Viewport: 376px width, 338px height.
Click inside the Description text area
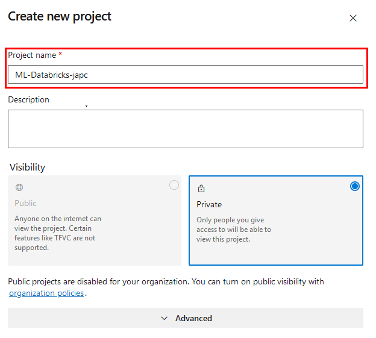(x=186, y=128)
